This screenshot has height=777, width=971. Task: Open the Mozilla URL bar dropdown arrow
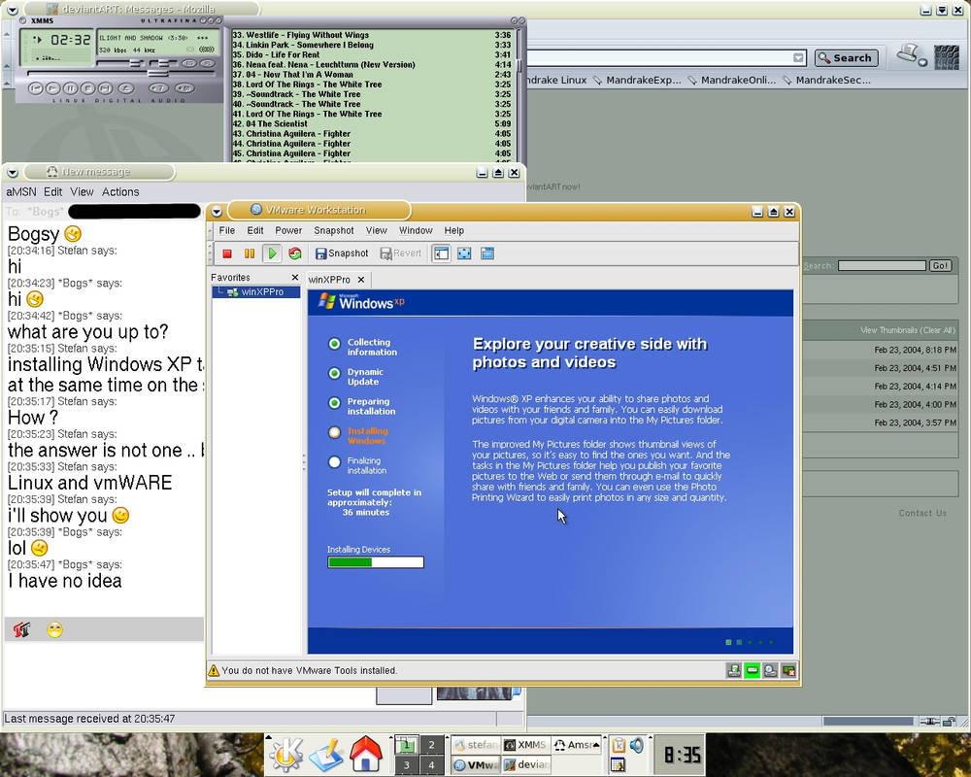pyautogui.click(x=799, y=57)
